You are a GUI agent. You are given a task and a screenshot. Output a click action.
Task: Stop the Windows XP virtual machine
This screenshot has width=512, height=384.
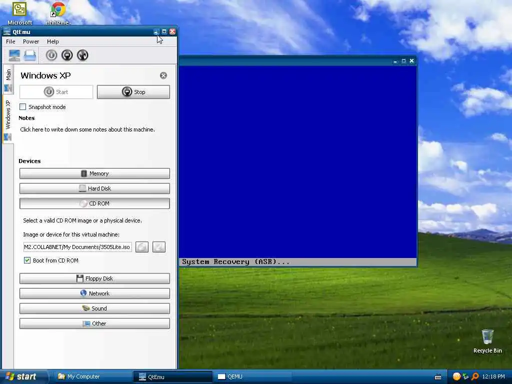133,92
